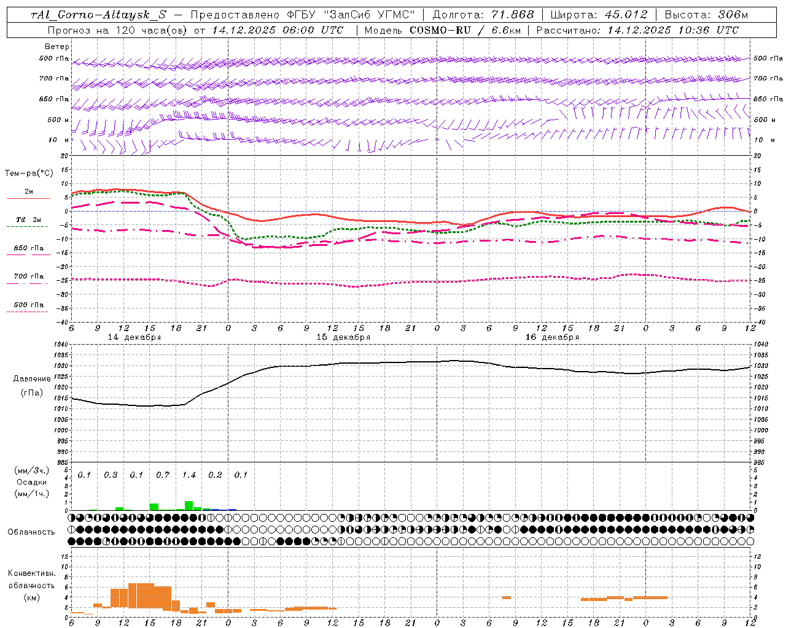Select the "ЗапСиб УГМС" provider text
Viewport: 786px width, 628px height.
pos(371,15)
